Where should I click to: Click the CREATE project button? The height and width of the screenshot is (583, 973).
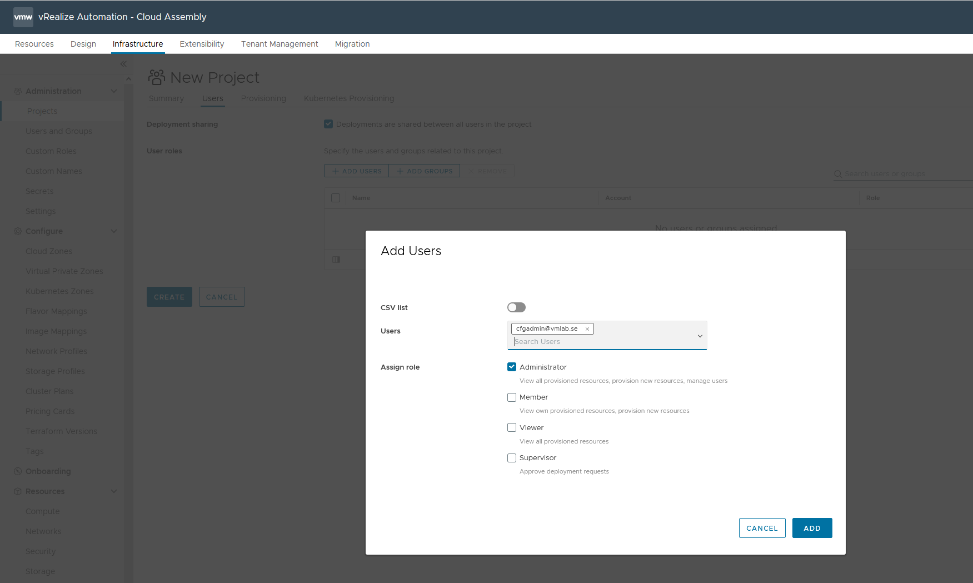click(169, 297)
